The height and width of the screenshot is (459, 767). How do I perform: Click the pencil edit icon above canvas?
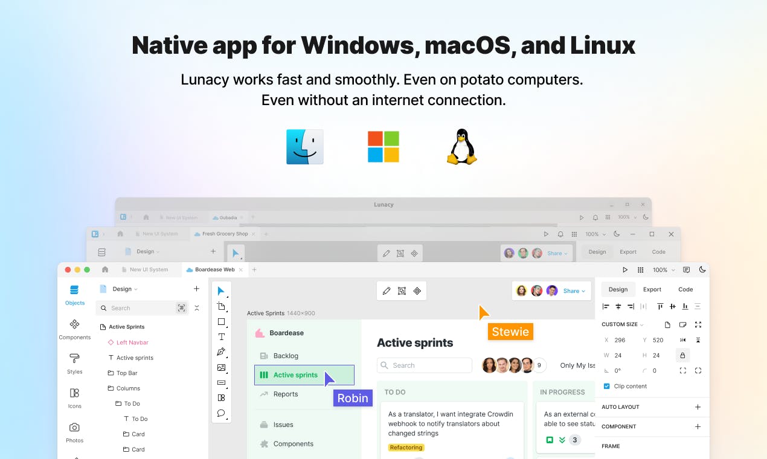387,290
